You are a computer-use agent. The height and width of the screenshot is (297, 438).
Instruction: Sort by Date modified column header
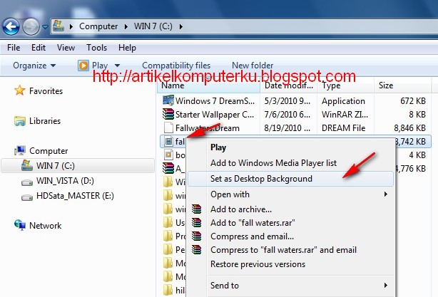coord(289,85)
